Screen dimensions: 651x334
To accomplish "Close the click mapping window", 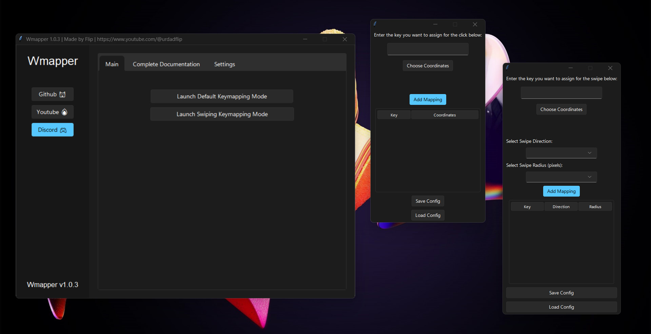I will click(x=475, y=24).
